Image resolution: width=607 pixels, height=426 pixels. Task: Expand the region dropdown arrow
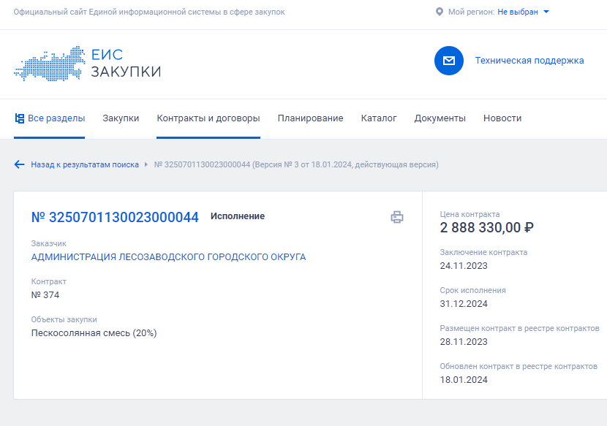pyautogui.click(x=546, y=12)
